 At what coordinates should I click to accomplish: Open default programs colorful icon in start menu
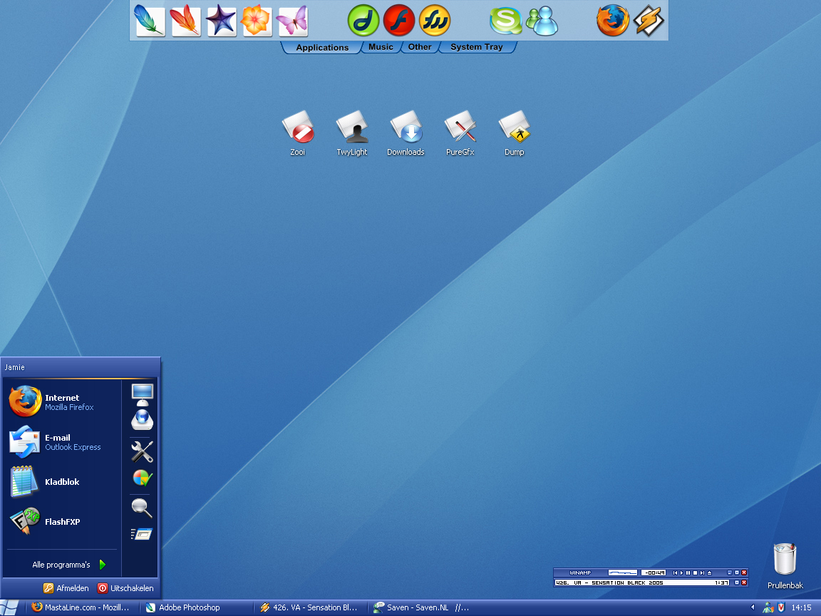point(142,477)
